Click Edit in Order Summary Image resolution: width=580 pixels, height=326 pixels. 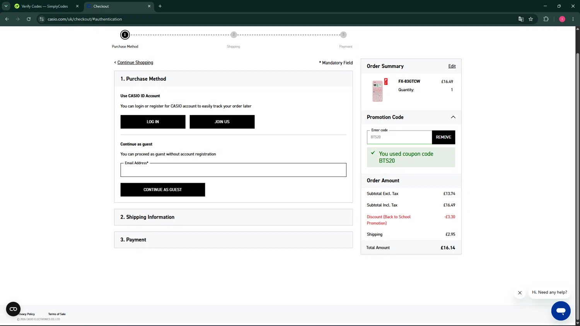(x=452, y=66)
